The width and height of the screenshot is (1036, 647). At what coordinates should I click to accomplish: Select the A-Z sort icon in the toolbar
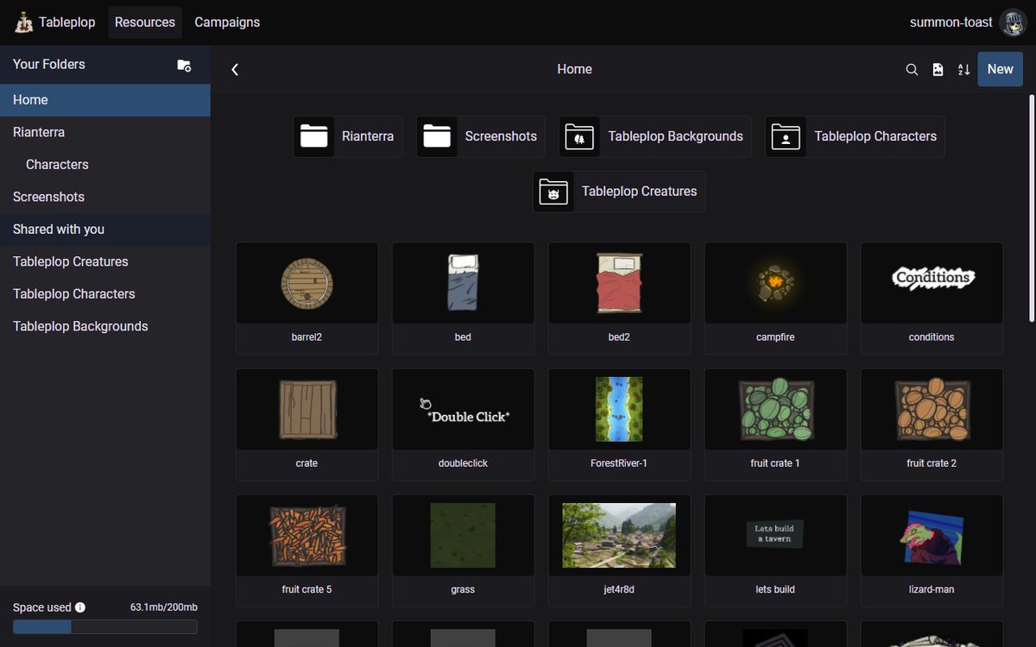963,69
